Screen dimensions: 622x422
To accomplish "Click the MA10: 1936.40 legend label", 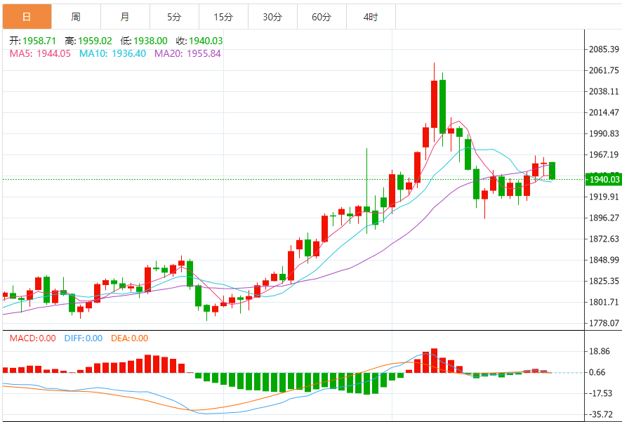I will pyautogui.click(x=112, y=53).
